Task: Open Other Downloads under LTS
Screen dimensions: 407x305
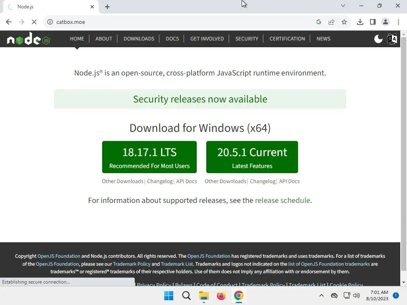Action: point(122,181)
